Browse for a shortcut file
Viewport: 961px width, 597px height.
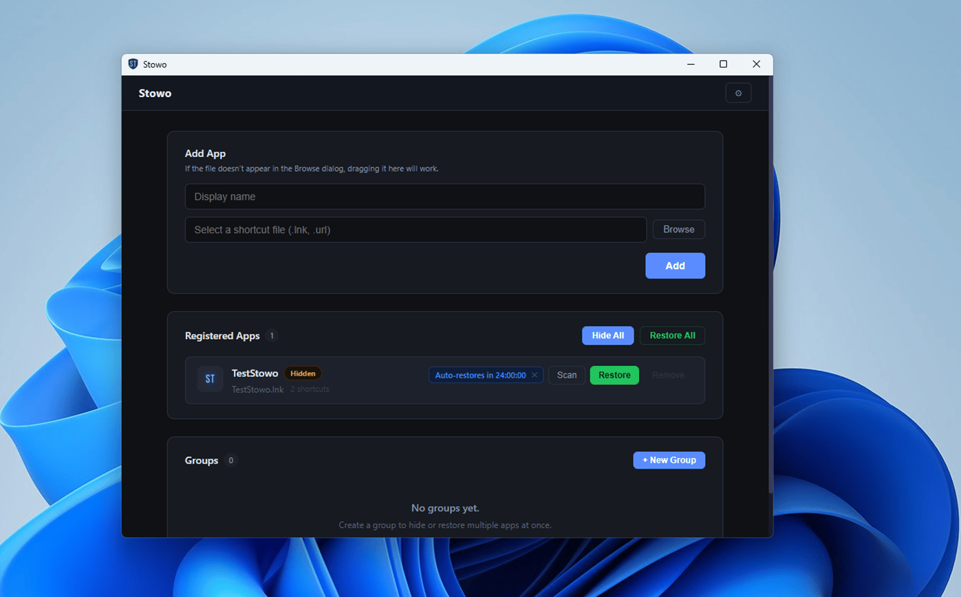(679, 229)
